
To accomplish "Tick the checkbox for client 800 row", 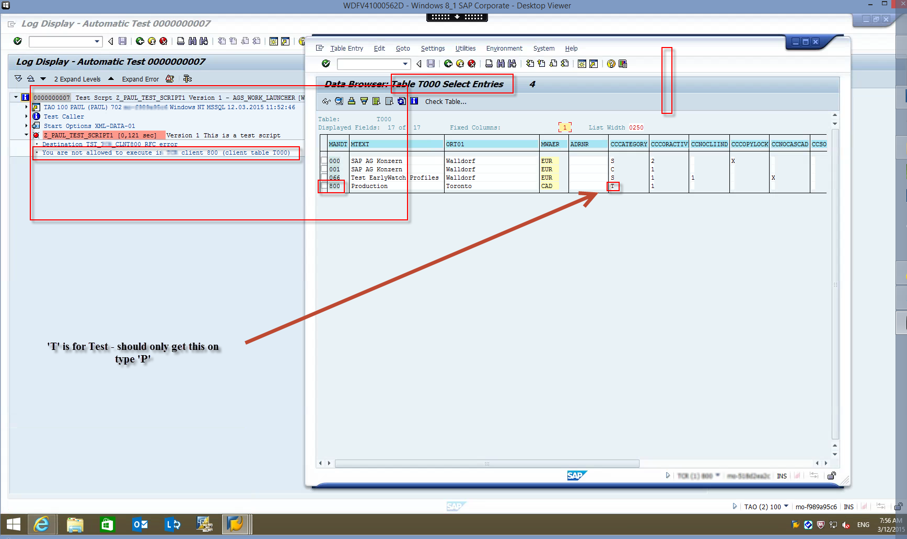I will 324,186.
